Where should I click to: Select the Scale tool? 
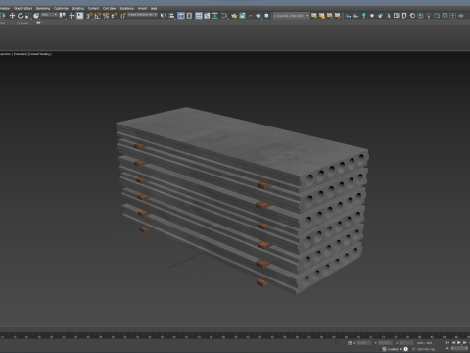(x=28, y=16)
